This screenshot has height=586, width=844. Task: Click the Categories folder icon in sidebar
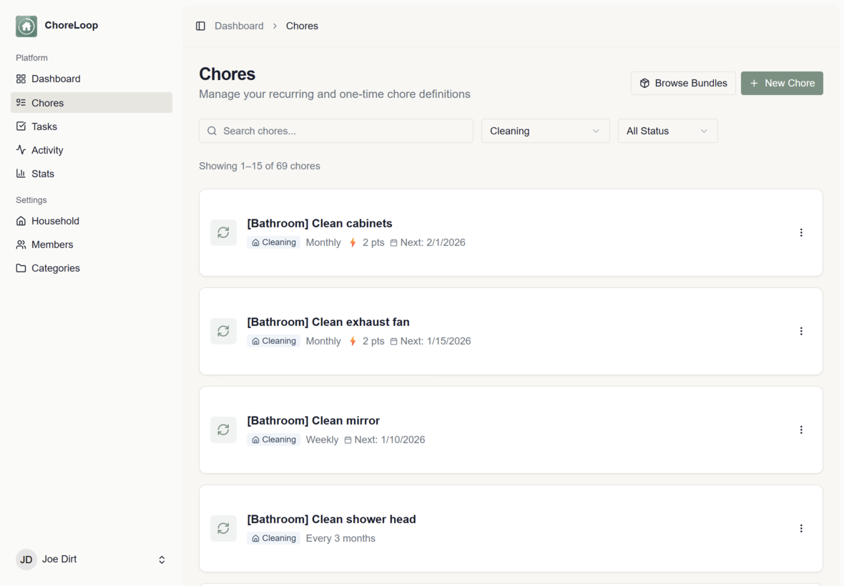click(21, 268)
